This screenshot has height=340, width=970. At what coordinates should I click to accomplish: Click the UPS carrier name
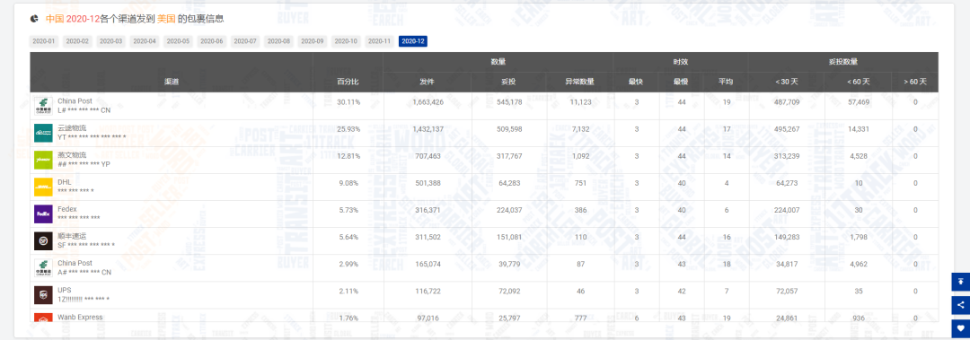point(65,290)
